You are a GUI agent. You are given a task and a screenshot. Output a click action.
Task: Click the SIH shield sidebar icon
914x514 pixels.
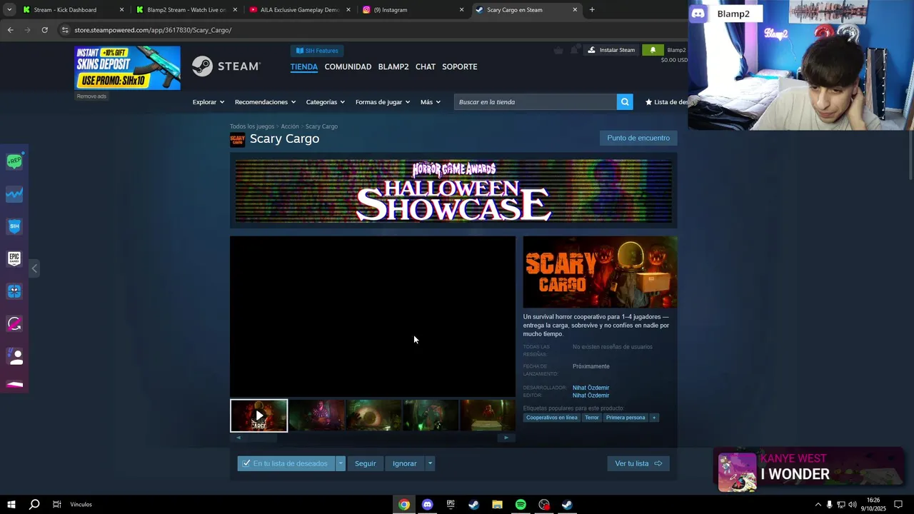14,226
